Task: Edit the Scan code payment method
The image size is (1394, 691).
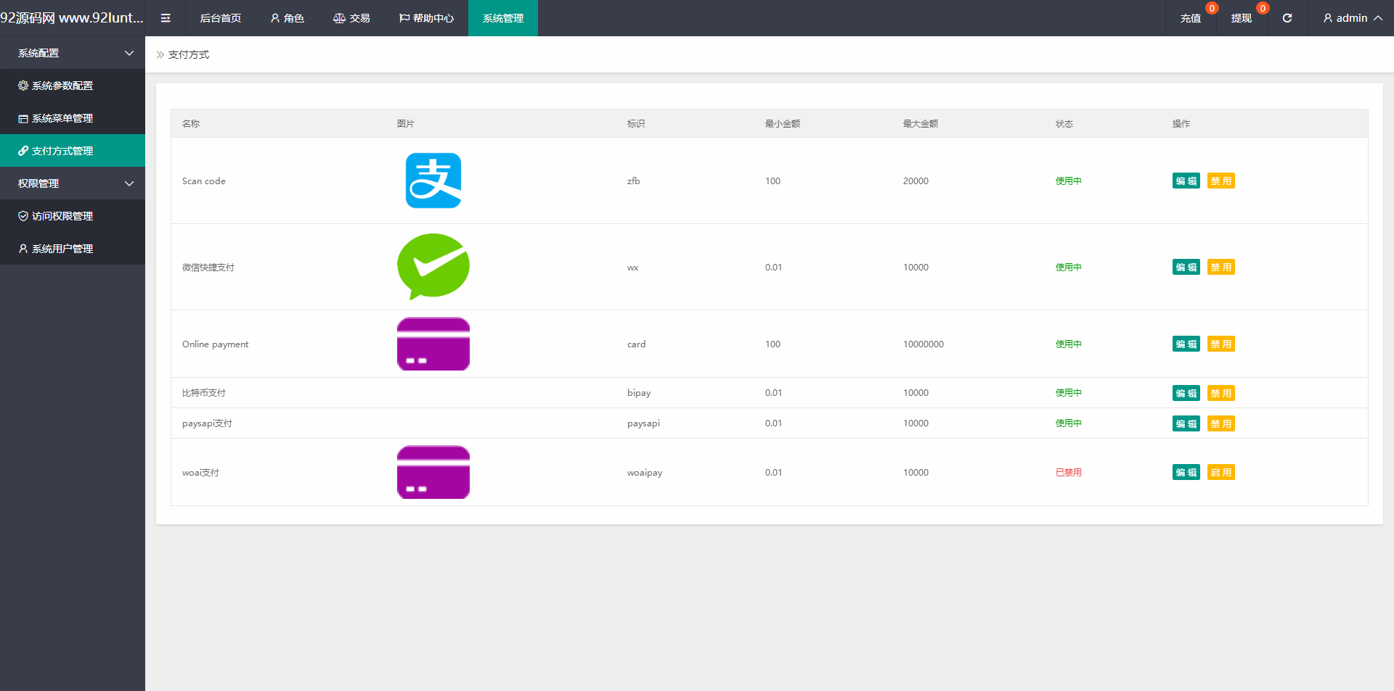Action: [x=1186, y=181]
